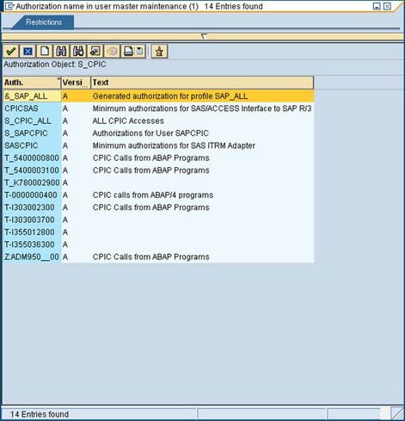
Task: Click the 'Authorization Object: S_CPIC' label
Action: click(55, 65)
